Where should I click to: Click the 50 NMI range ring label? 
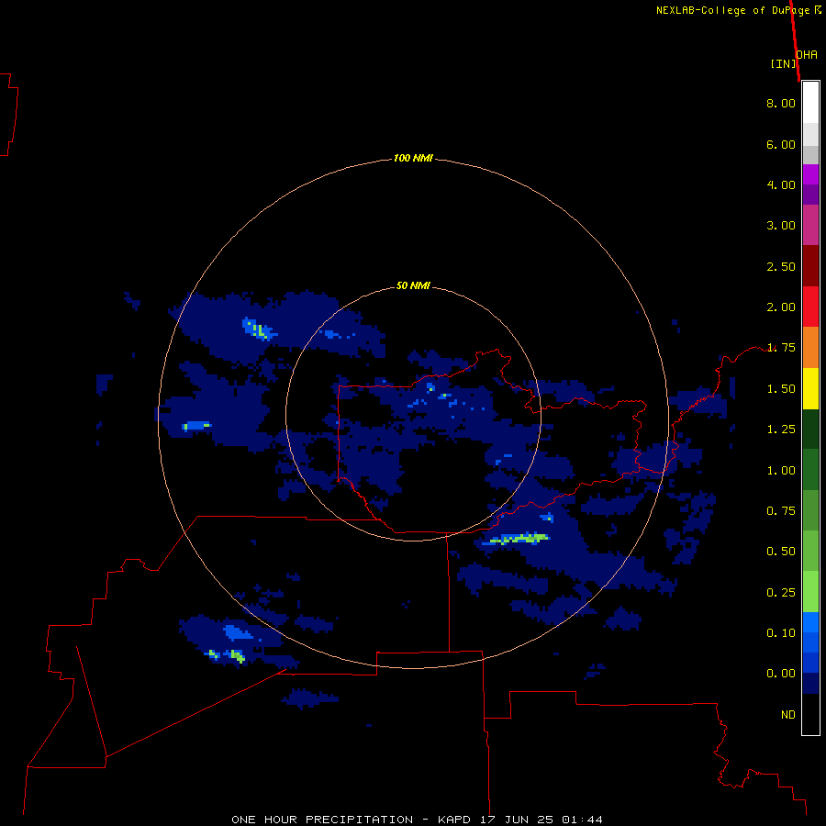[x=413, y=285]
